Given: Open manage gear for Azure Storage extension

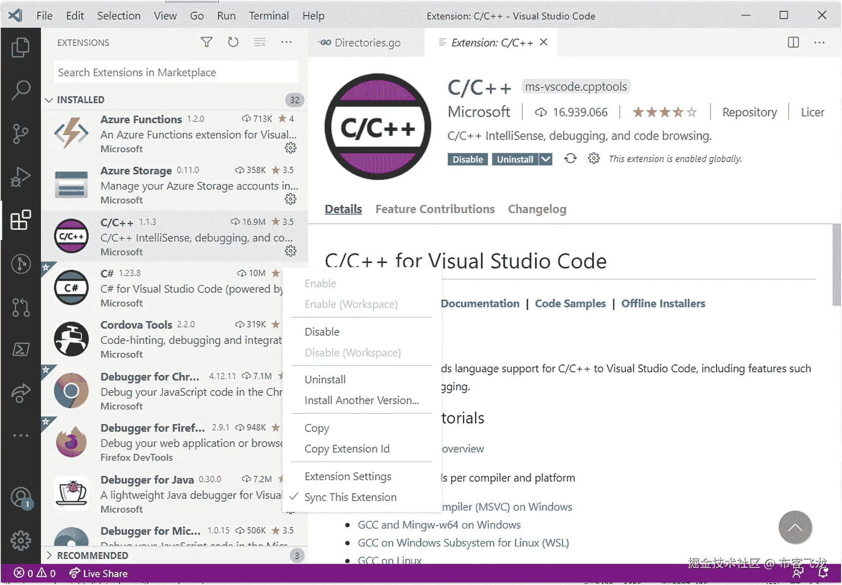Looking at the screenshot, I should [x=290, y=199].
